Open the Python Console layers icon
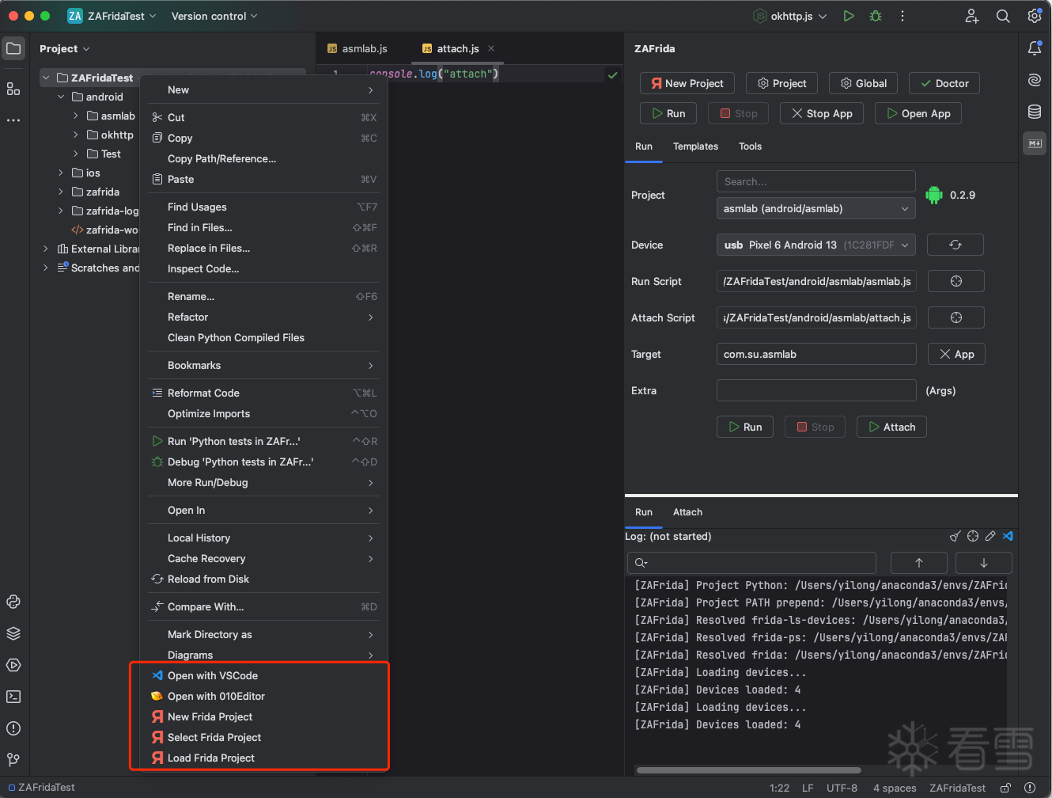1052x798 pixels. [x=13, y=633]
